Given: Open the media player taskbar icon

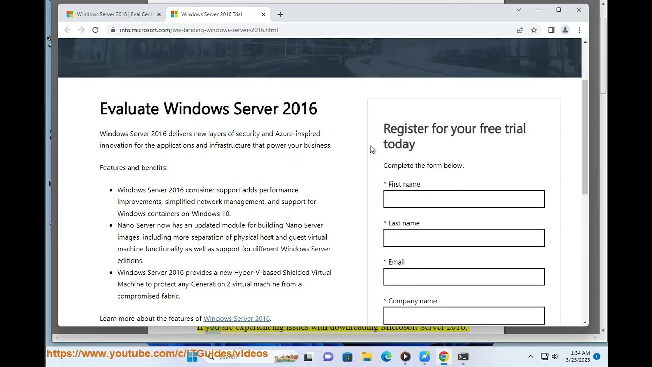Looking at the screenshot, I should click(x=405, y=357).
